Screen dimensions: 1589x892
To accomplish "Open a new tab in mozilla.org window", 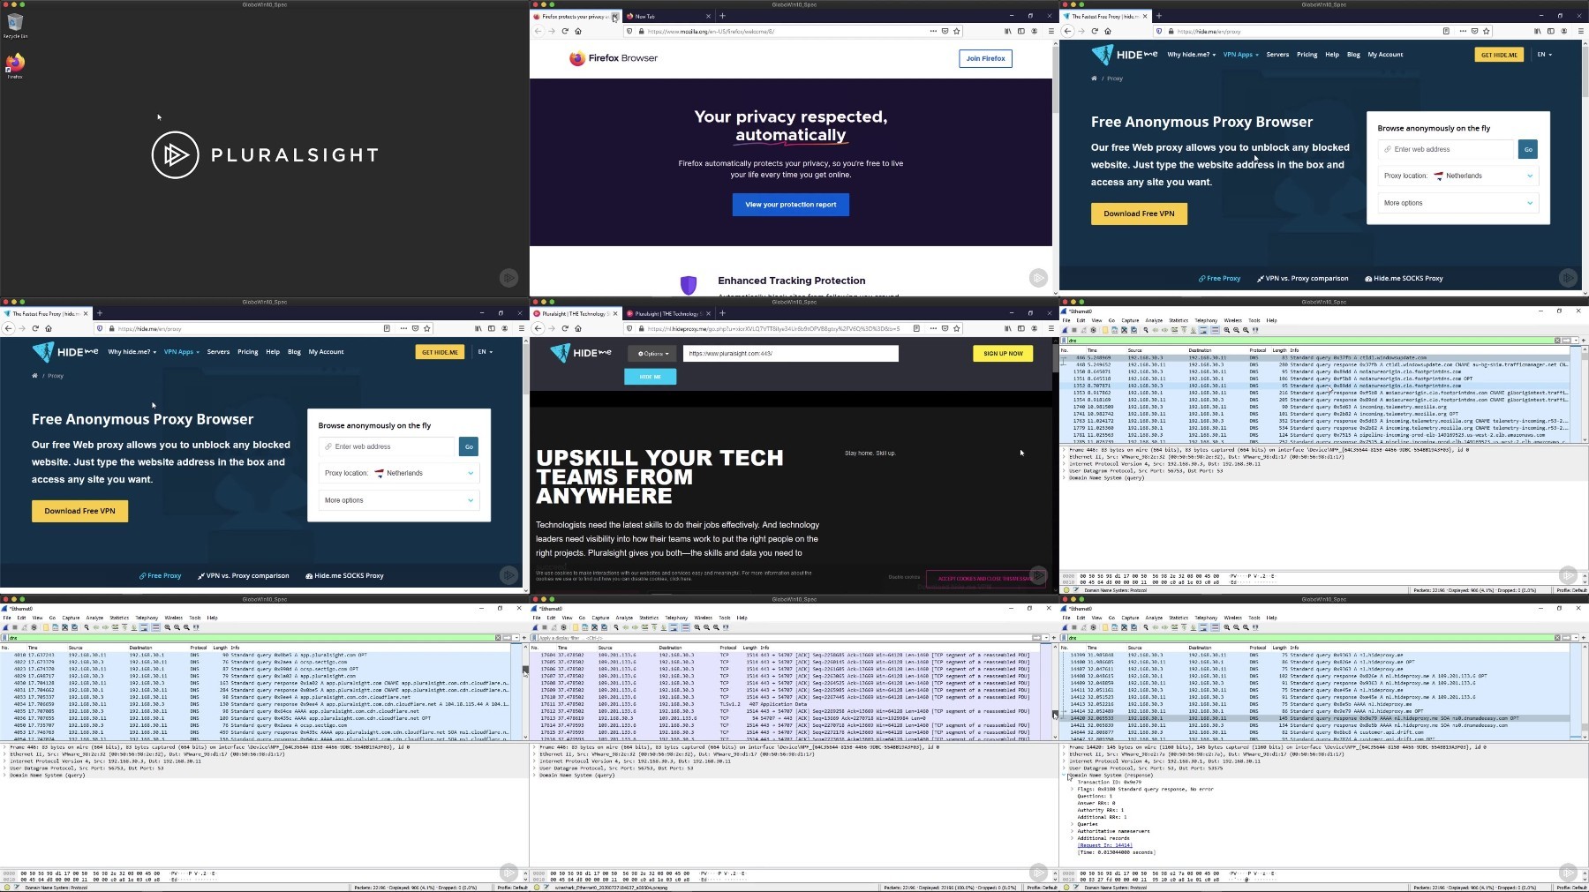I will tap(722, 16).
